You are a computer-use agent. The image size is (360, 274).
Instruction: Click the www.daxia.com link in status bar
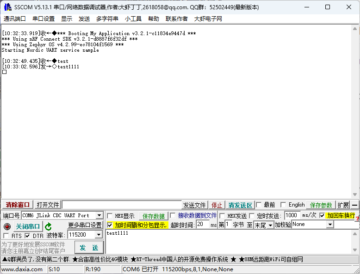(x=22, y=269)
